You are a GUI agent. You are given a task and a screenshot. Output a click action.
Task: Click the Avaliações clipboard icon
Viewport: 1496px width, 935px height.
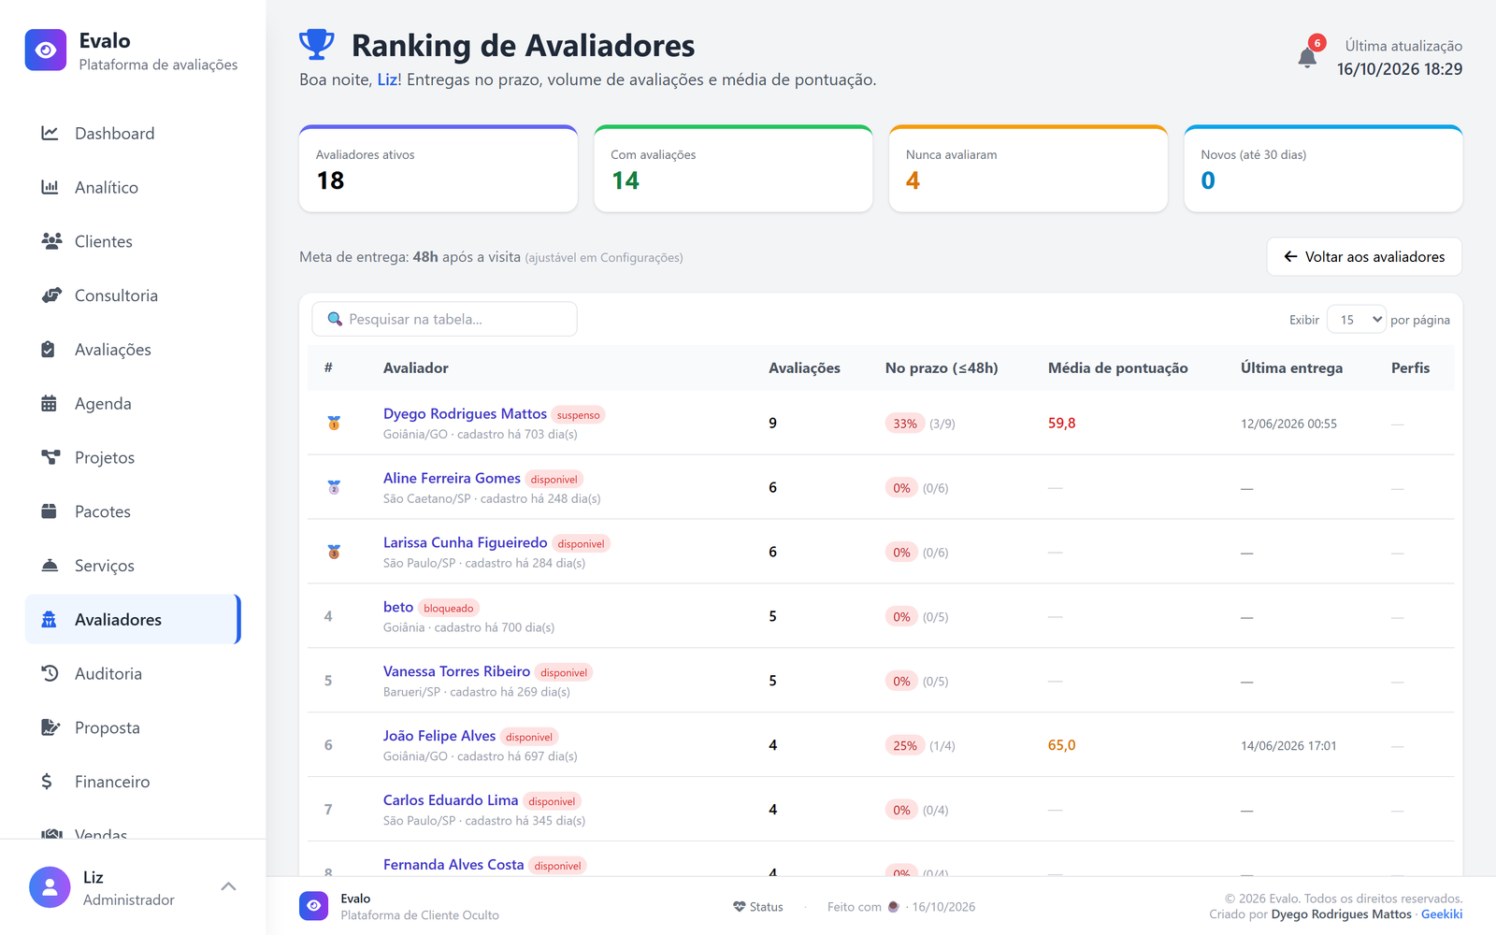click(x=49, y=350)
